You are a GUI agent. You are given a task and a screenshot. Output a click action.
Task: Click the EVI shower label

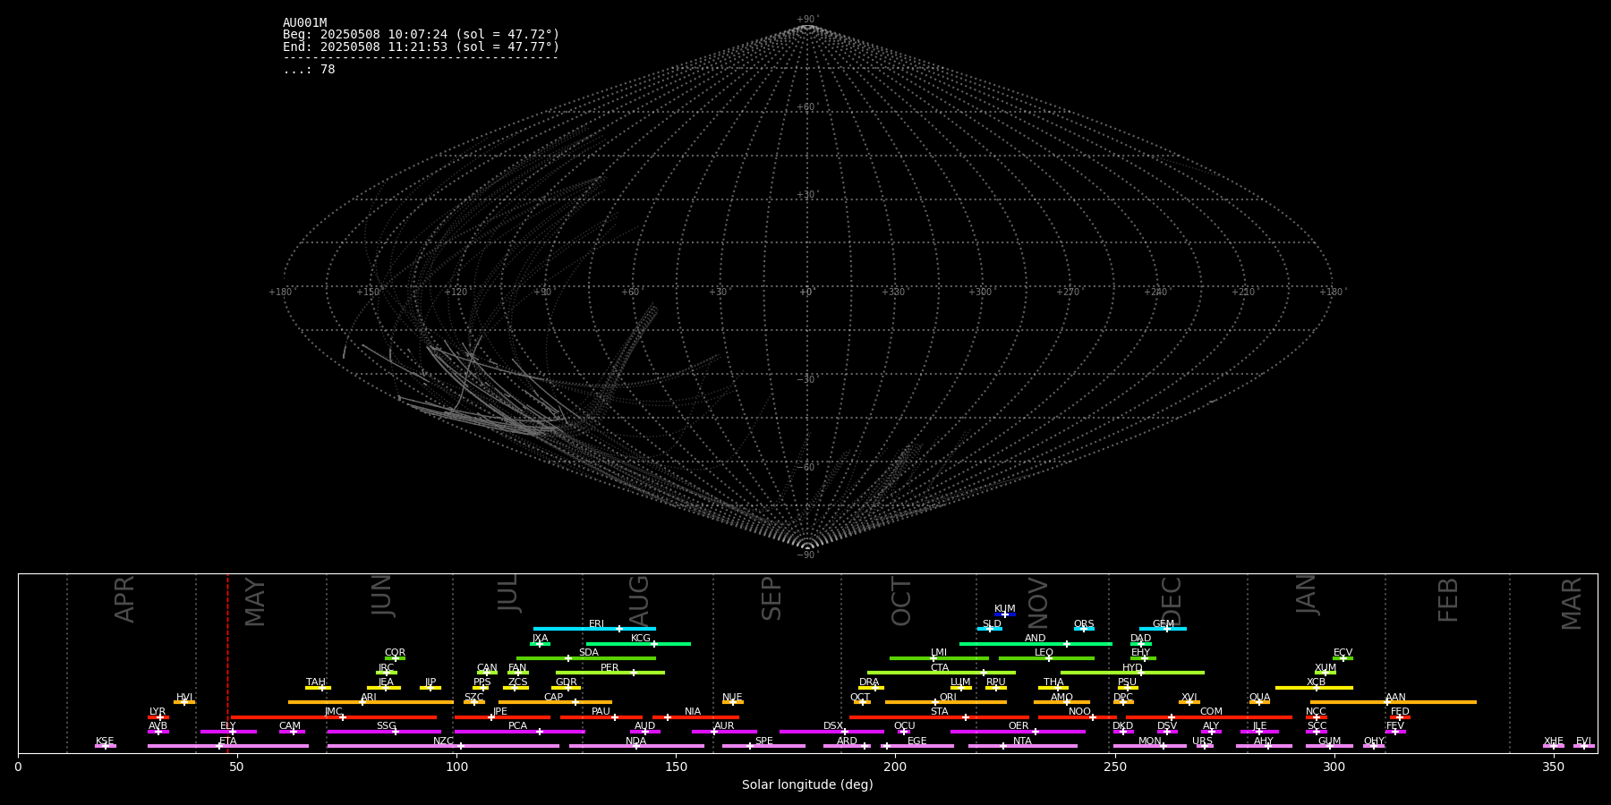click(x=1583, y=741)
